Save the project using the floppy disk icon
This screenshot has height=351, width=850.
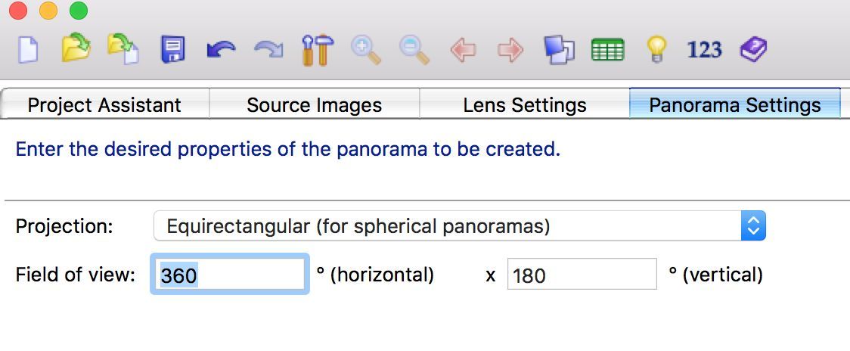(x=173, y=50)
